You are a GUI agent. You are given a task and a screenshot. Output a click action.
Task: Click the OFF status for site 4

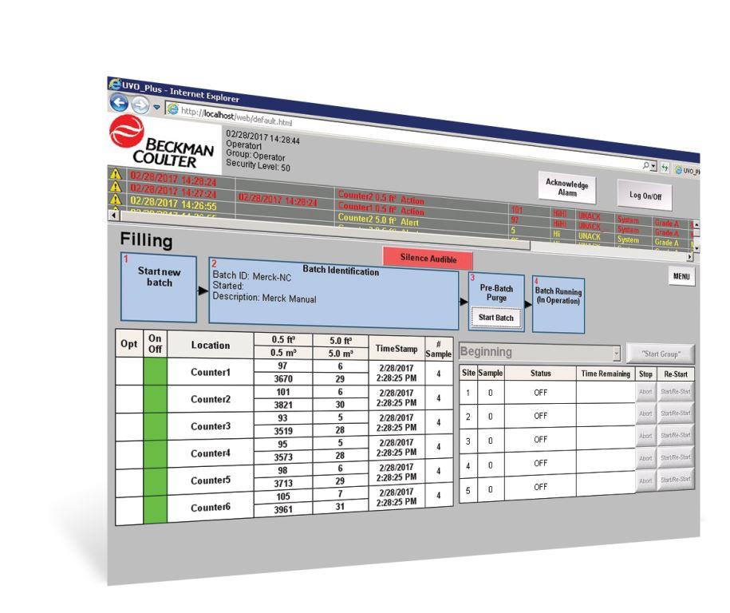540,463
